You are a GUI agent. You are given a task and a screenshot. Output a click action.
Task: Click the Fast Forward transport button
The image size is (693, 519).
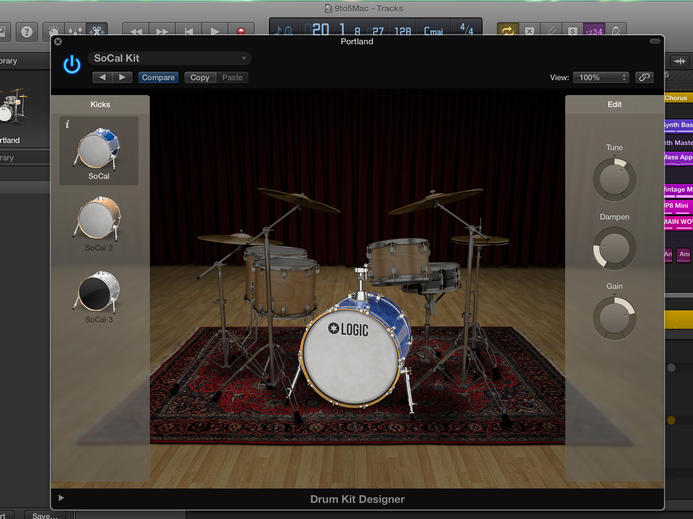(x=162, y=31)
